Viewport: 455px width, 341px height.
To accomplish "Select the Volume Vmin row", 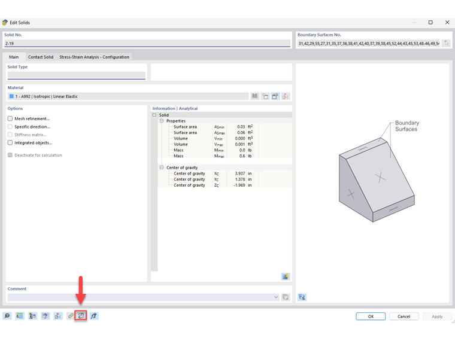I will click(225, 138).
